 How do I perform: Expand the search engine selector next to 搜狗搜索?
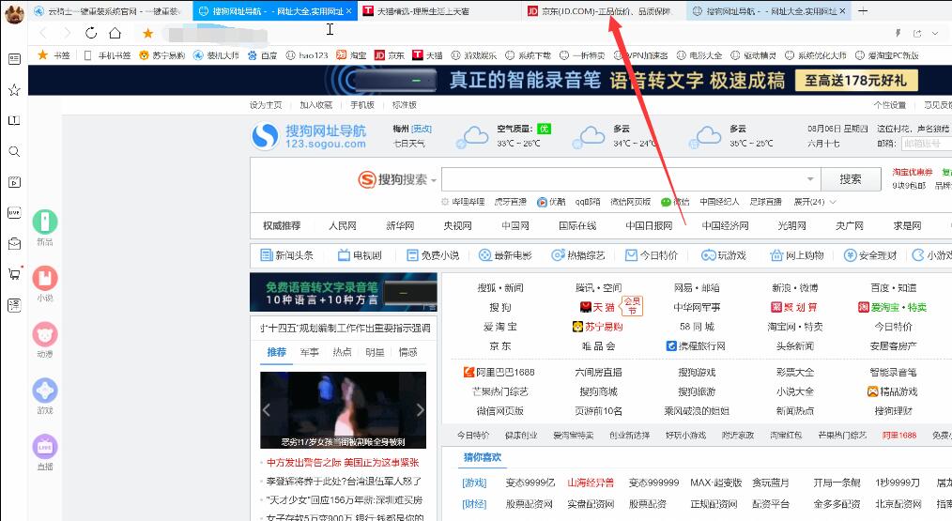434,180
